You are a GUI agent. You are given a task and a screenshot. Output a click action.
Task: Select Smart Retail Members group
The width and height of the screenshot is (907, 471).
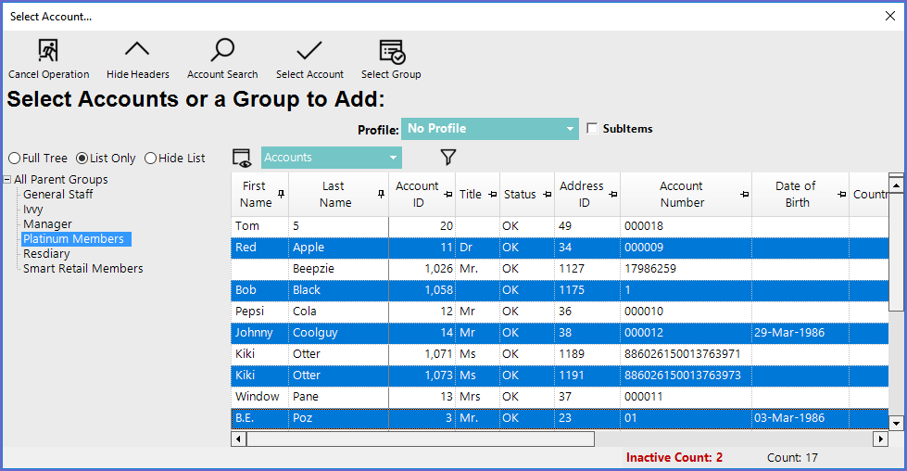click(x=82, y=269)
